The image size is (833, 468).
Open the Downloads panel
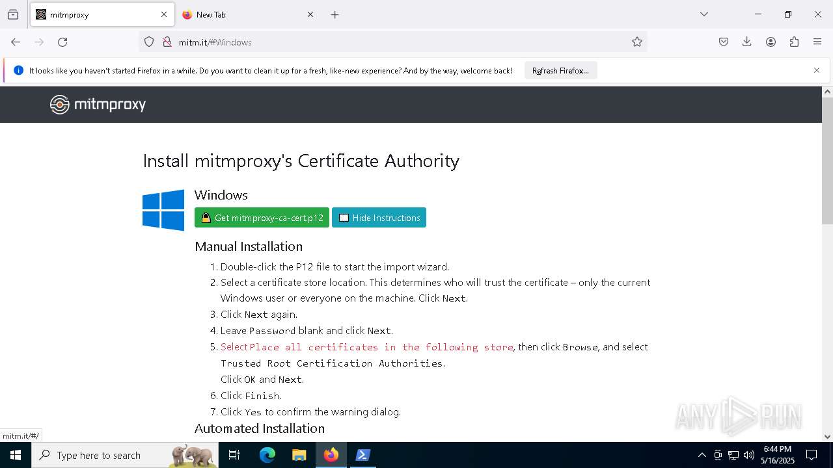point(747,42)
